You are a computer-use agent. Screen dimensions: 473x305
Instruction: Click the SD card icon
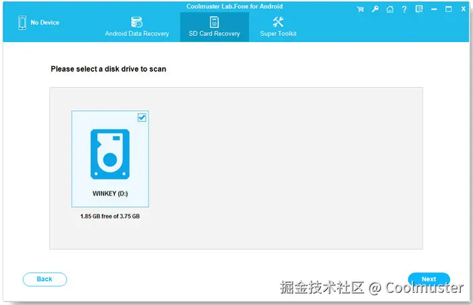click(x=214, y=22)
